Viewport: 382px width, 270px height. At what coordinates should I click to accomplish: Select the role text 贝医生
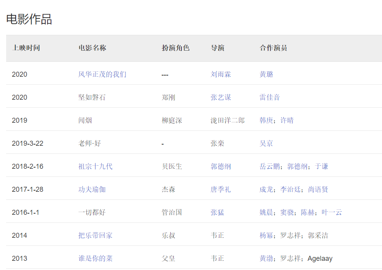click(172, 166)
